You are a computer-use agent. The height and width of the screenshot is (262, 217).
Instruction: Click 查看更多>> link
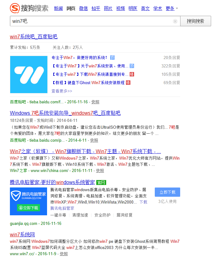[x=62, y=91]
